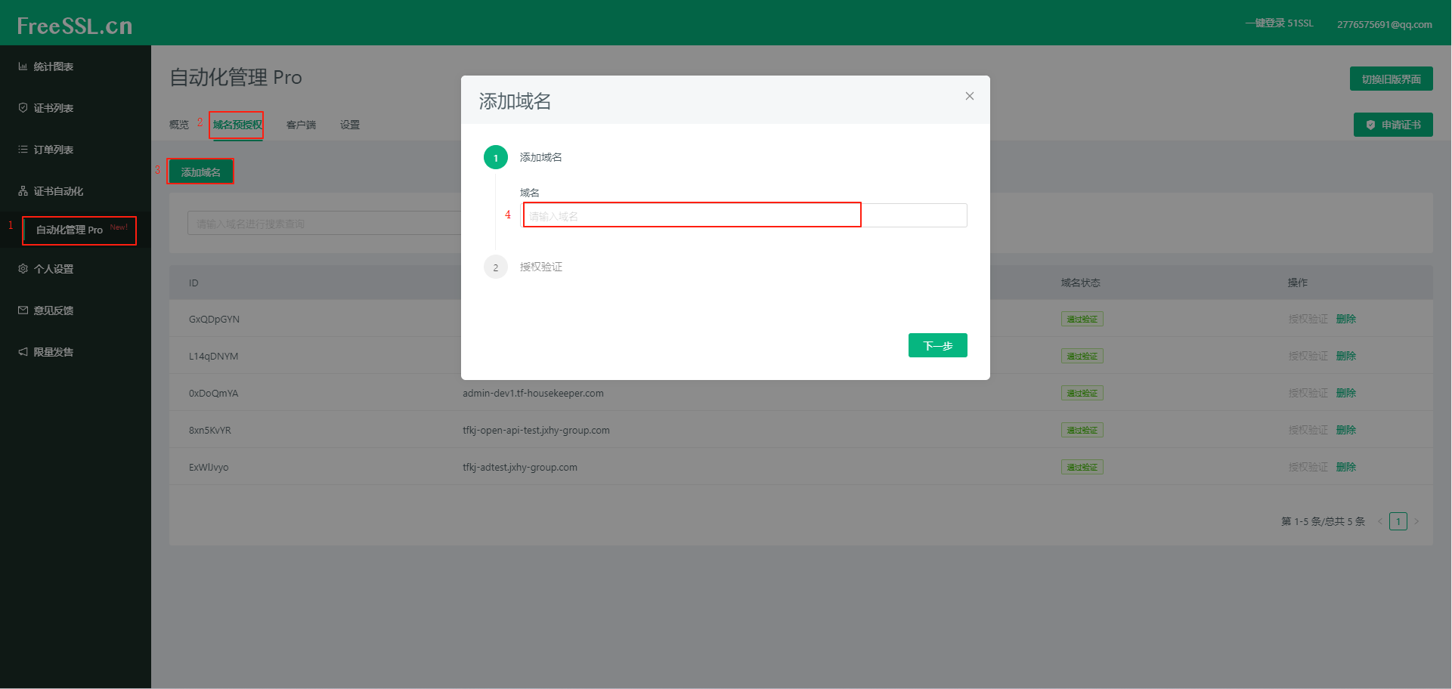Switch to the 客户端 tab
The height and width of the screenshot is (689, 1452).
301,125
